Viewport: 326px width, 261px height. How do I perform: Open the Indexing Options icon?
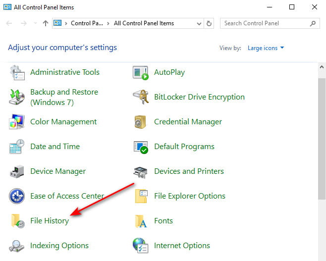(x=17, y=246)
